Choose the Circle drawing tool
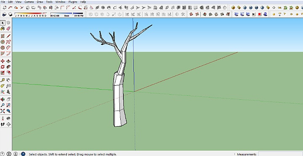The height and width of the screenshot is (156, 303). coord(3,42)
